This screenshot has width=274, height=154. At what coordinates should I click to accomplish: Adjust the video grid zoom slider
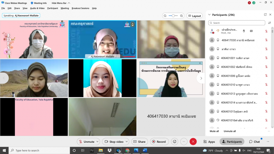tap(173, 16)
